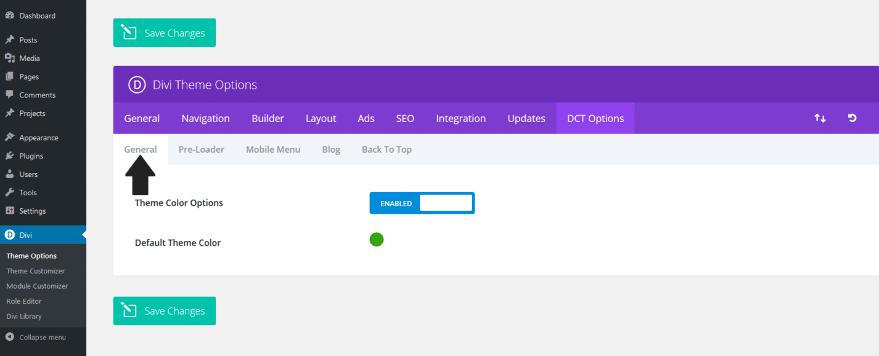Select the DCT Options tab
The height and width of the screenshot is (356, 879).
click(595, 118)
